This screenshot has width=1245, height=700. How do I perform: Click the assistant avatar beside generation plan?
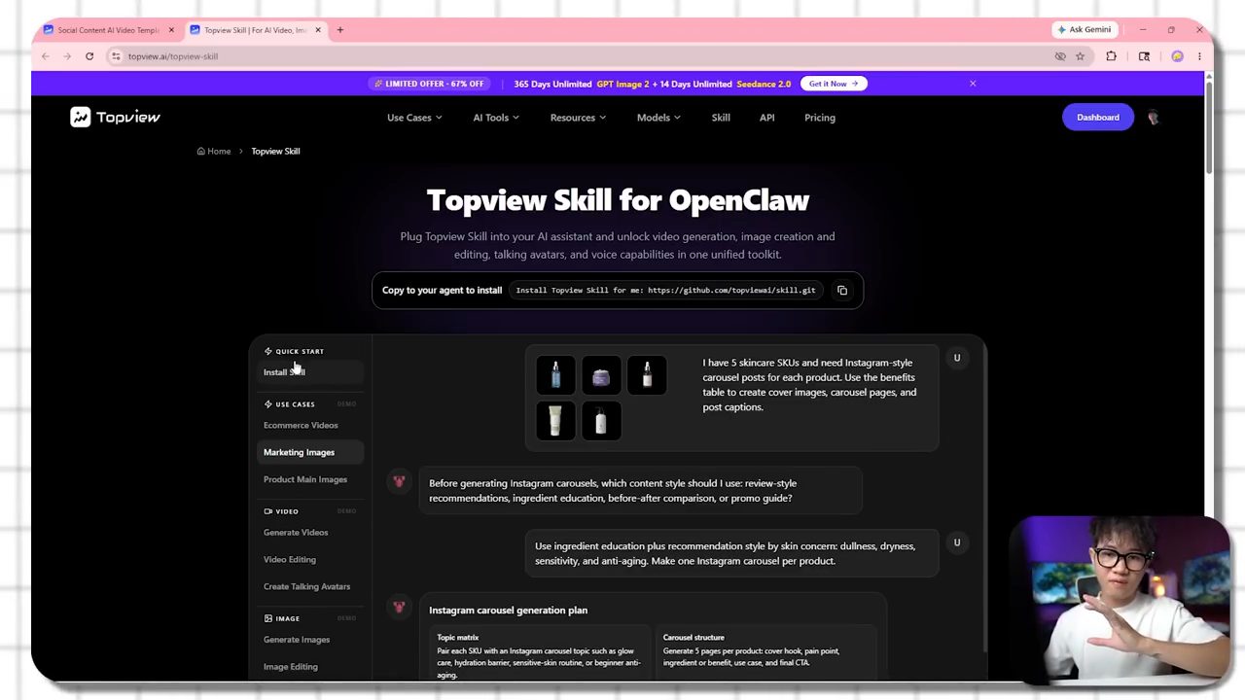coord(398,608)
